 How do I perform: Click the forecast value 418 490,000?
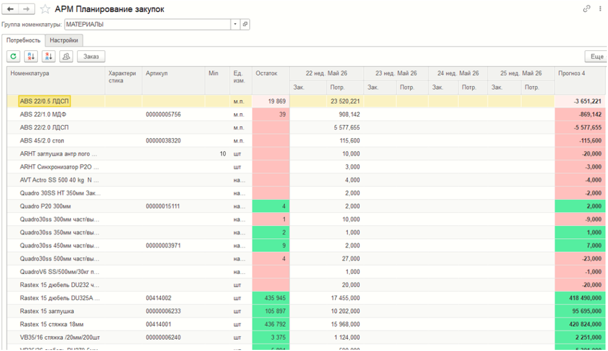587,298
